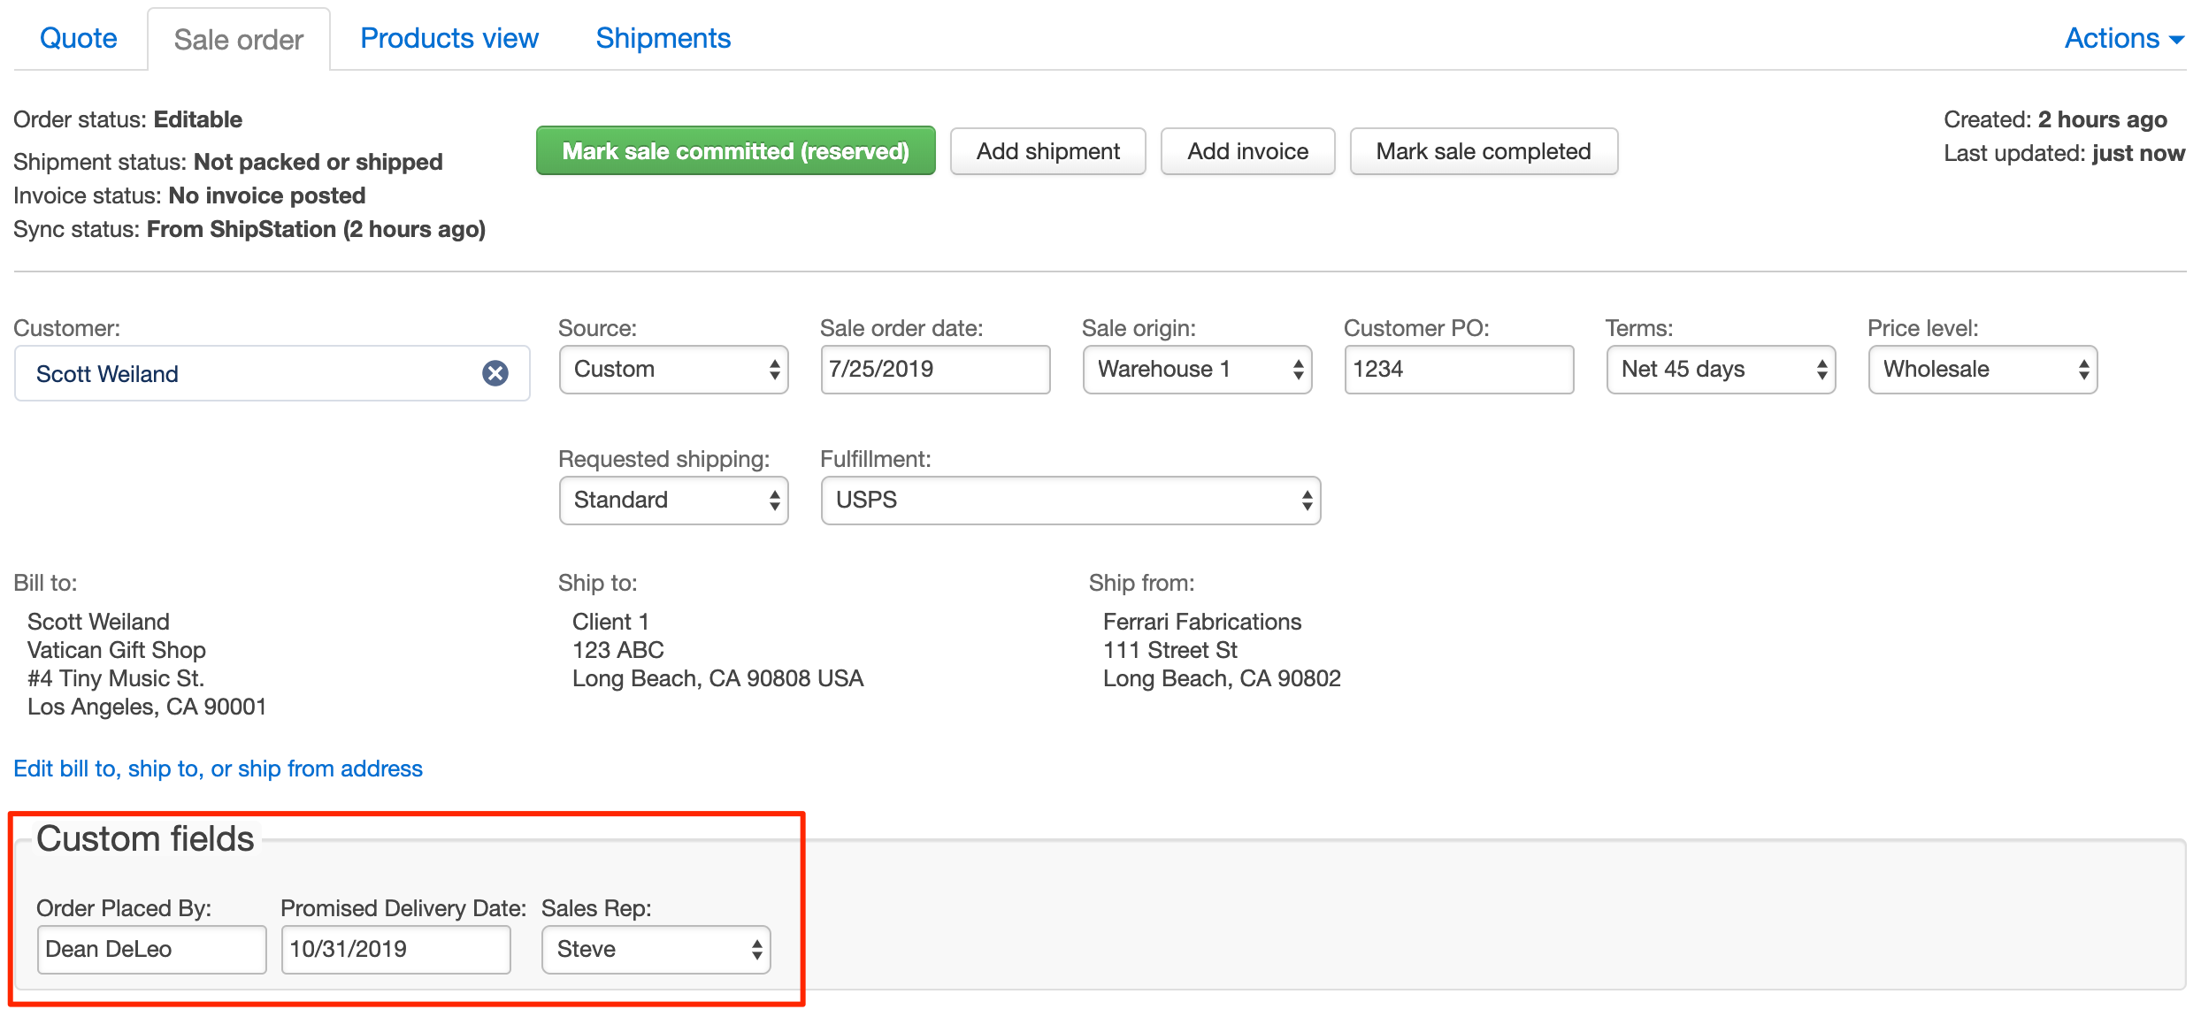Click the Add invoice button
The width and height of the screenshot is (2201, 1017).
pyautogui.click(x=1248, y=151)
